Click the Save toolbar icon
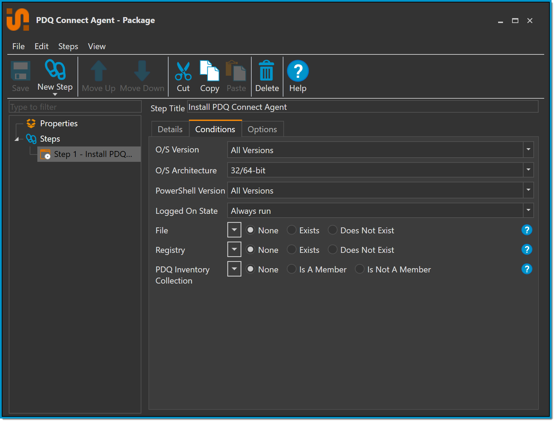Viewport: 555px width, 422px height. click(21, 71)
